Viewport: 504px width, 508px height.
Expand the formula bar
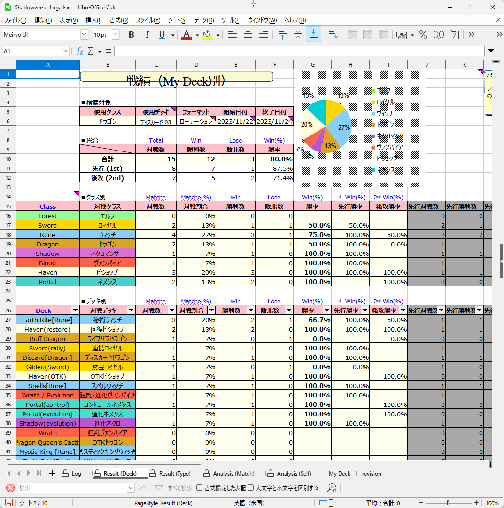tap(491, 50)
